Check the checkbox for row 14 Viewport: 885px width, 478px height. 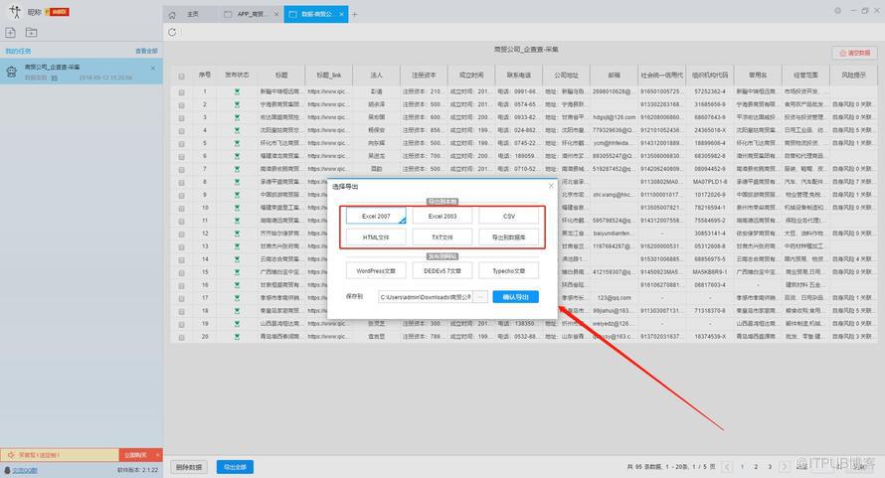pyautogui.click(x=181, y=259)
